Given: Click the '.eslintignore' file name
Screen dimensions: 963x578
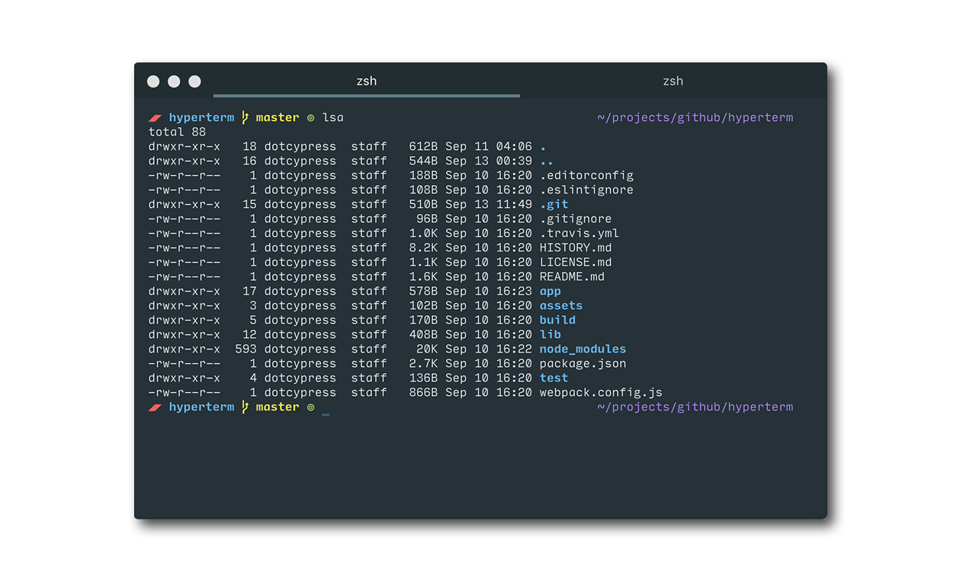Looking at the screenshot, I should point(586,190).
